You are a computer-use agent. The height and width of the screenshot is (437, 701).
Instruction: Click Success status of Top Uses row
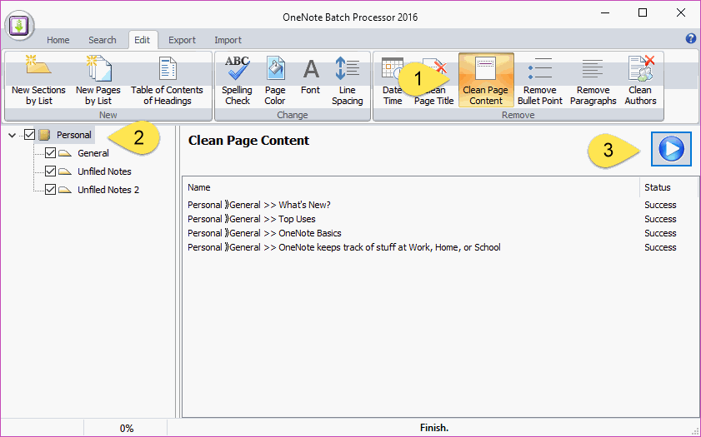pos(660,219)
